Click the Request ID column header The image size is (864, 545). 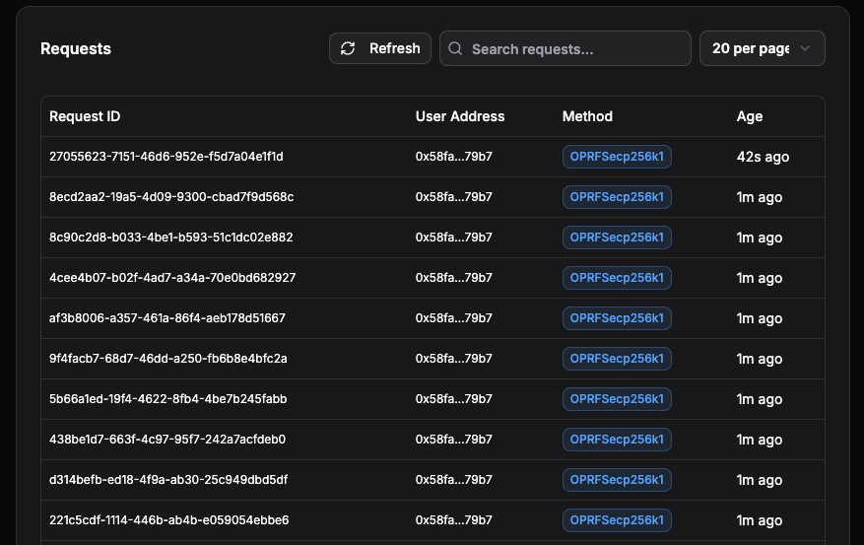pos(85,116)
